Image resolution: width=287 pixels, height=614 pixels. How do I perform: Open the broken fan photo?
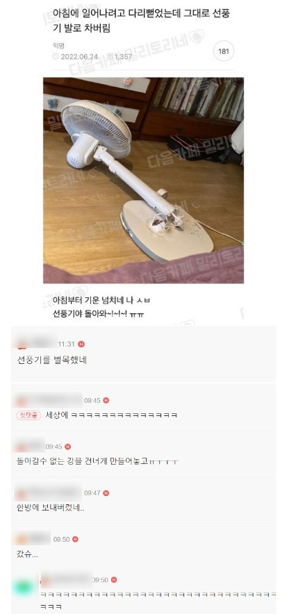click(x=143, y=180)
